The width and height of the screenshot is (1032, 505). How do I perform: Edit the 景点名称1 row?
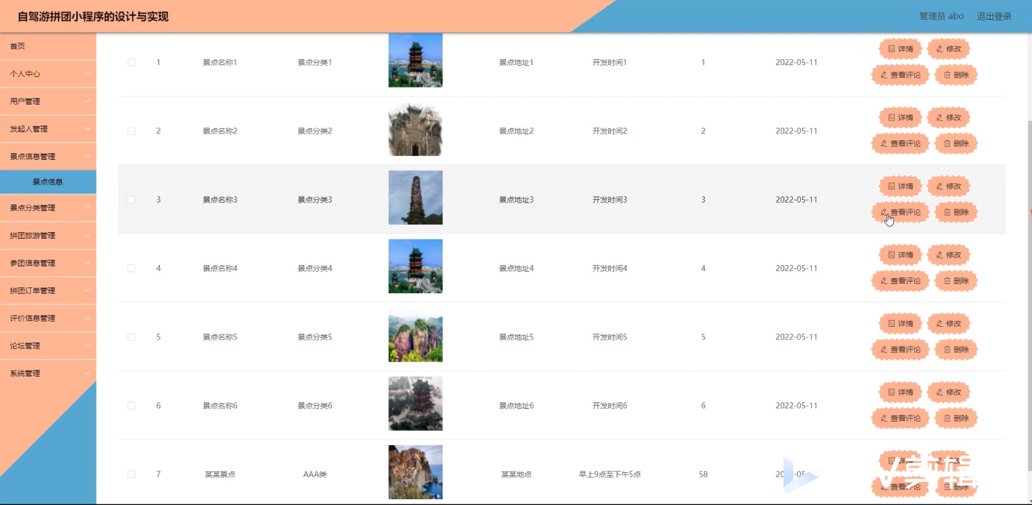point(949,49)
